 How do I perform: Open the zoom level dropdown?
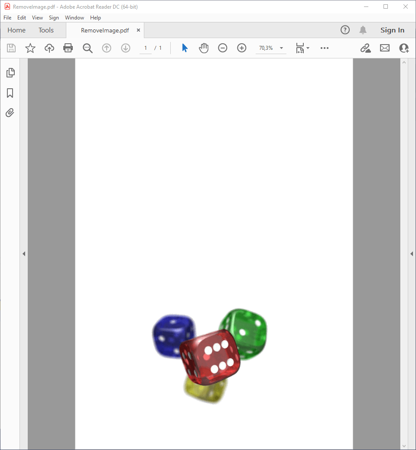(x=281, y=48)
